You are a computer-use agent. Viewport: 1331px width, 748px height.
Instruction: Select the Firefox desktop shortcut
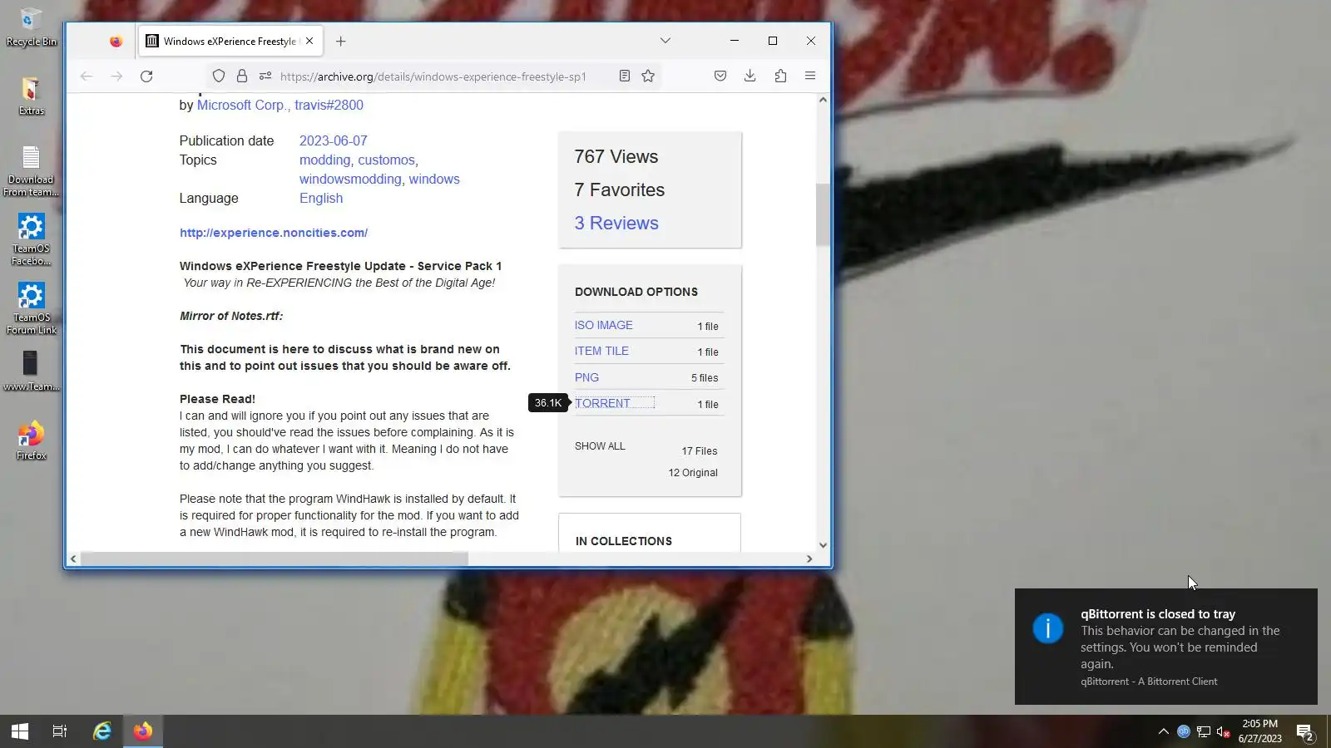click(x=31, y=440)
